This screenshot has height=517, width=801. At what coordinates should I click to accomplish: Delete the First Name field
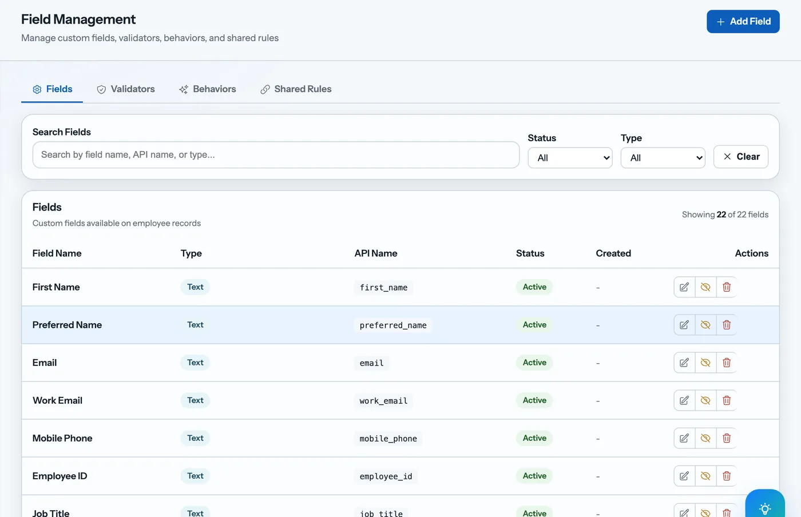pyautogui.click(x=727, y=287)
